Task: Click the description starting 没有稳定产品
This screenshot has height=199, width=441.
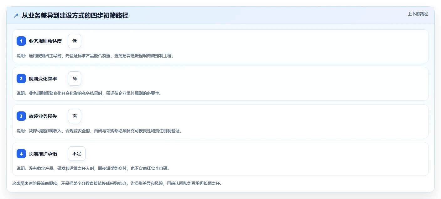Action: click(x=93, y=168)
